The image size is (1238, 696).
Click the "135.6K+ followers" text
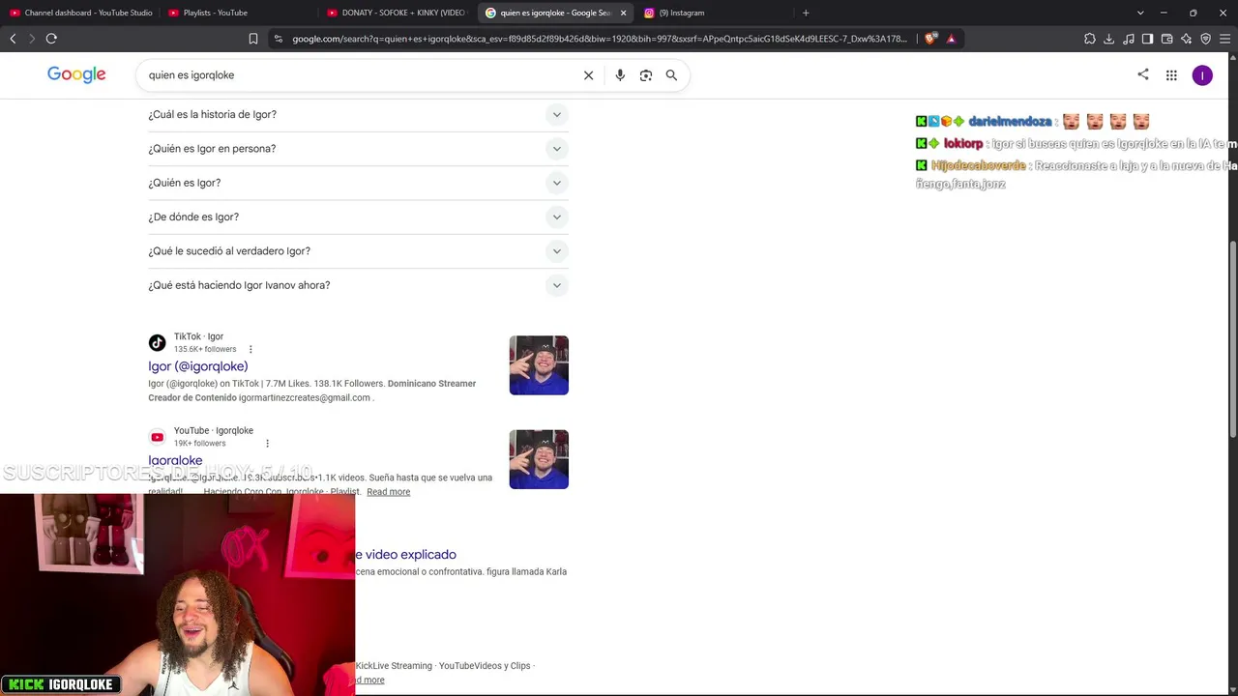(205, 349)
